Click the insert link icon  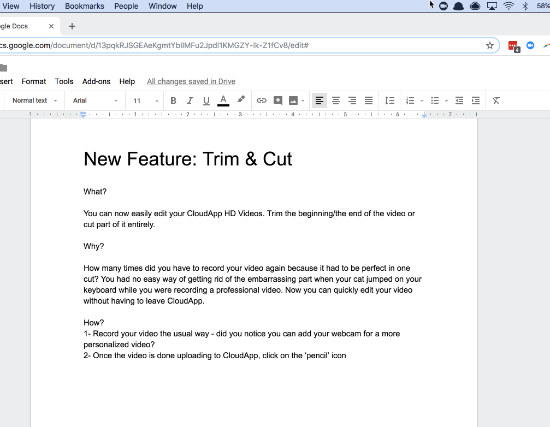click(261, 100)
